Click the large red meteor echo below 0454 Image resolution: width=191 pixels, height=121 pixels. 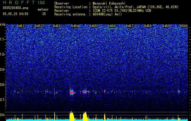[72, 92]
